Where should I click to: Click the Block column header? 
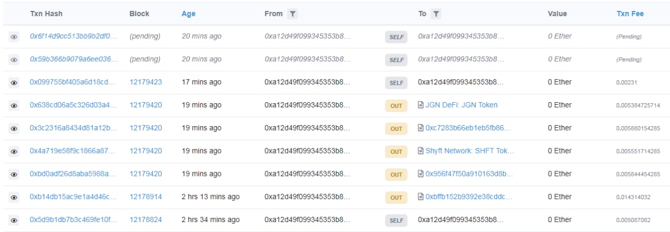[x=139, y=14]
